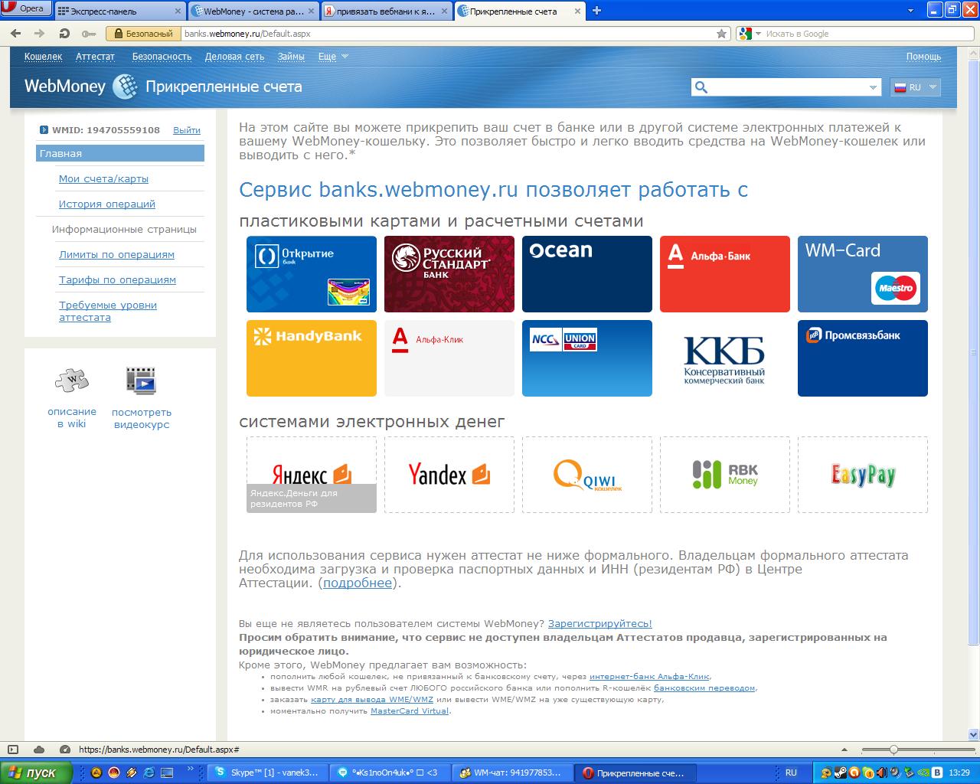Screen dimensions: 980x784
Task: Open the Промсвязьбанк tile
Action: tap(863, 358)
